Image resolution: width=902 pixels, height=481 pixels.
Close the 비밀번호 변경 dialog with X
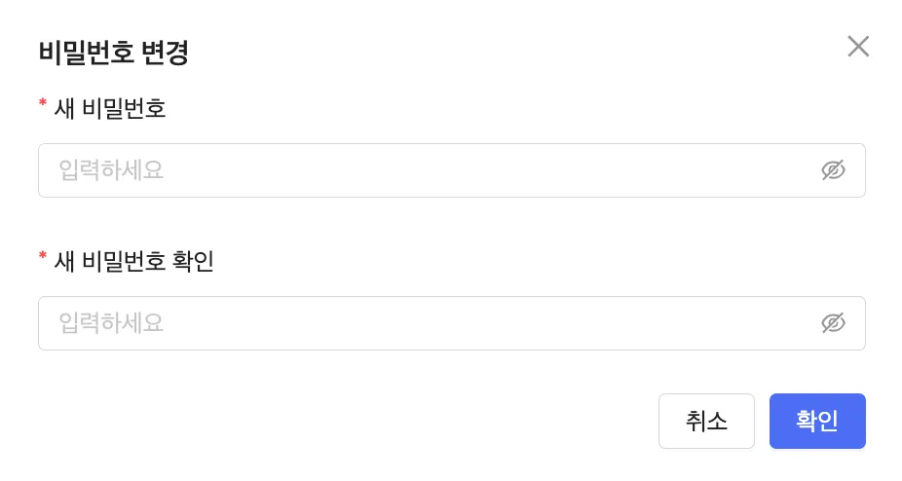857,47
